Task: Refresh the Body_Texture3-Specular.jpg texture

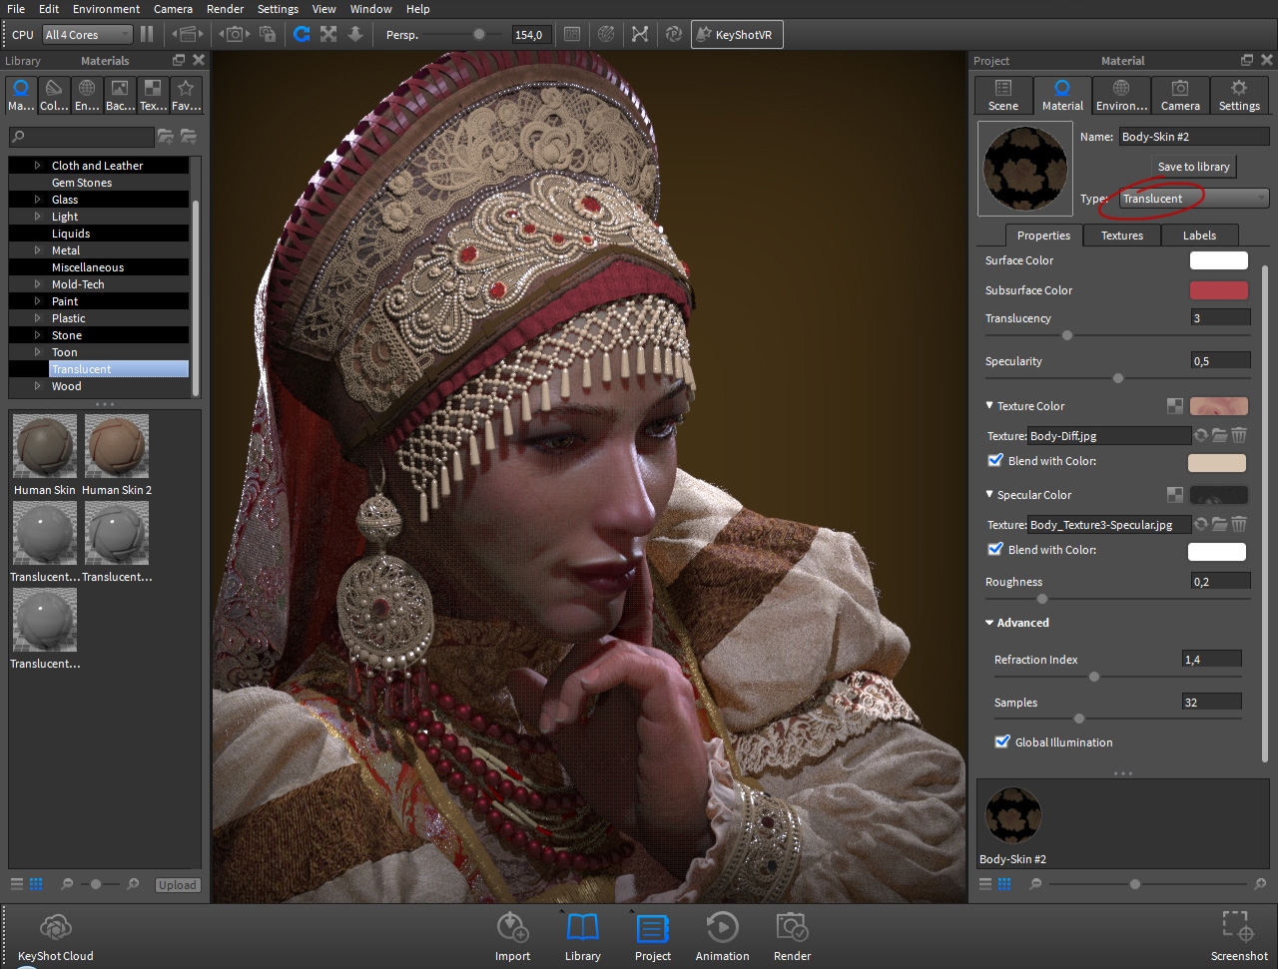Action: pyautogui.click(x=1201, y=524)
